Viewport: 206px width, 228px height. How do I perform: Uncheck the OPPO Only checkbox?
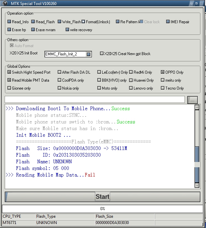click(163, 72)
